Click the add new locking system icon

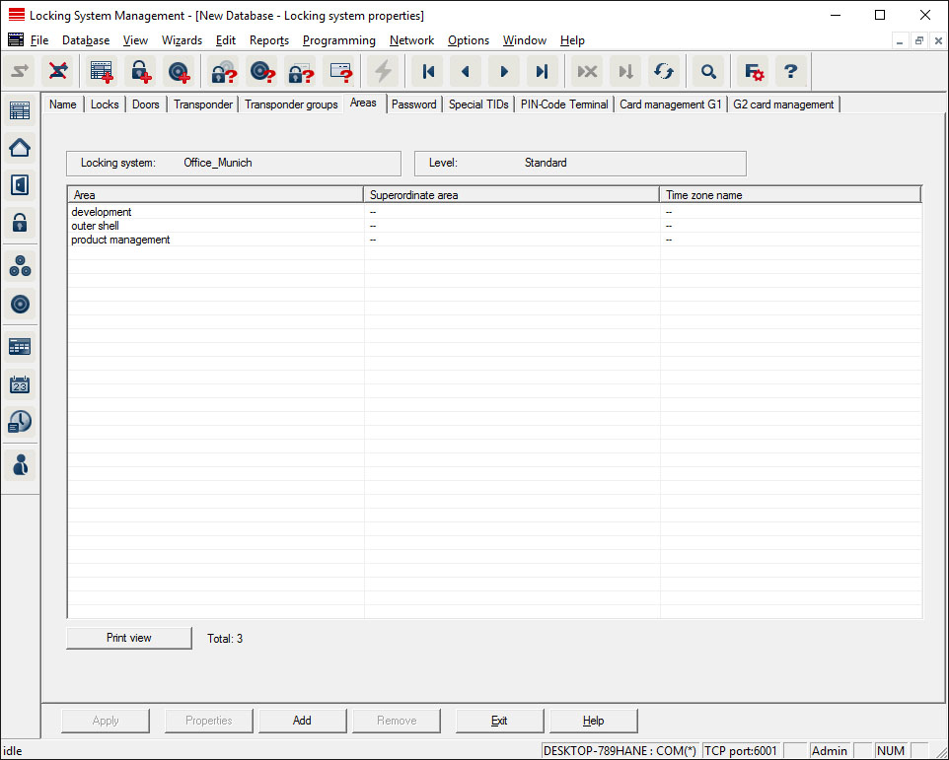click(102, 72)
